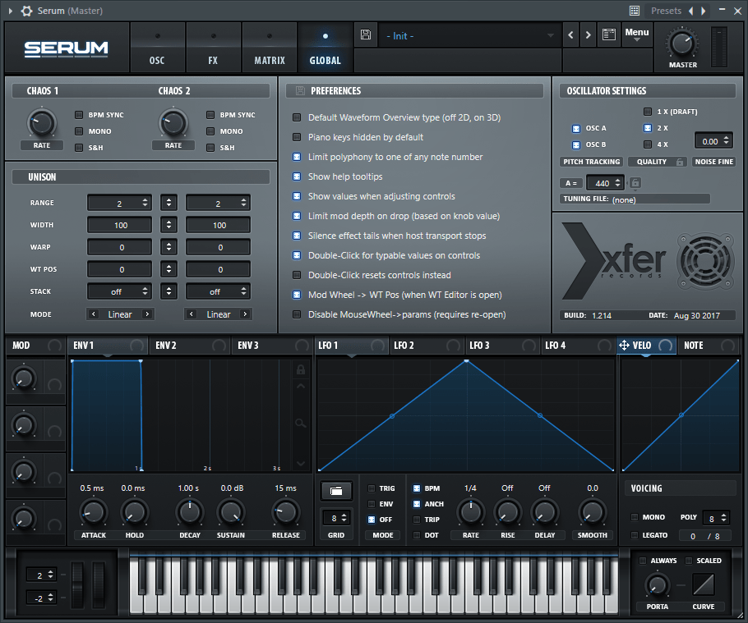
Task: Click the Master volume knob
Action: pos(681,44)
